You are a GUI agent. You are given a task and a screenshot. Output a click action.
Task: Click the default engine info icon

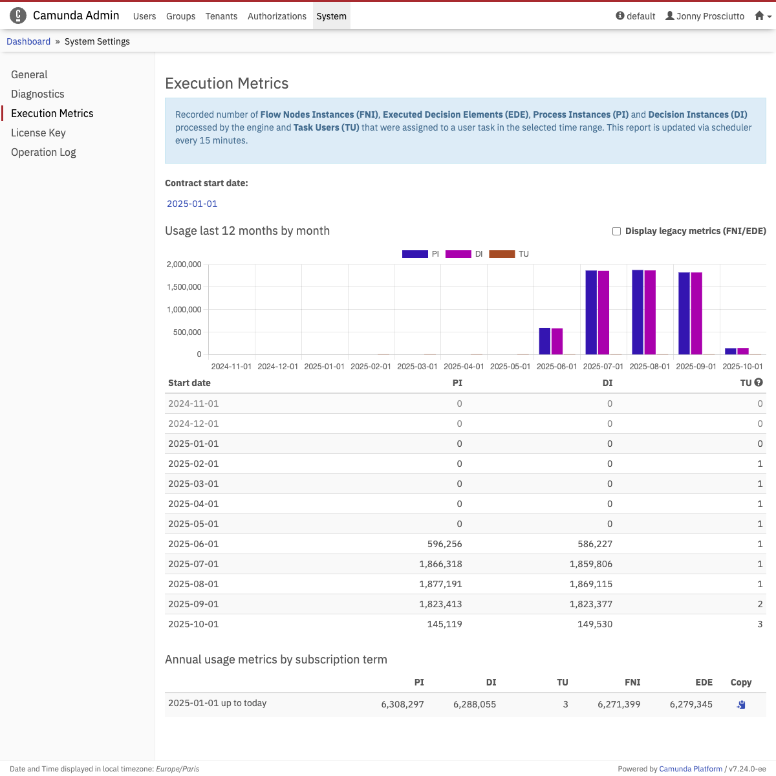[x=620, y=16]
